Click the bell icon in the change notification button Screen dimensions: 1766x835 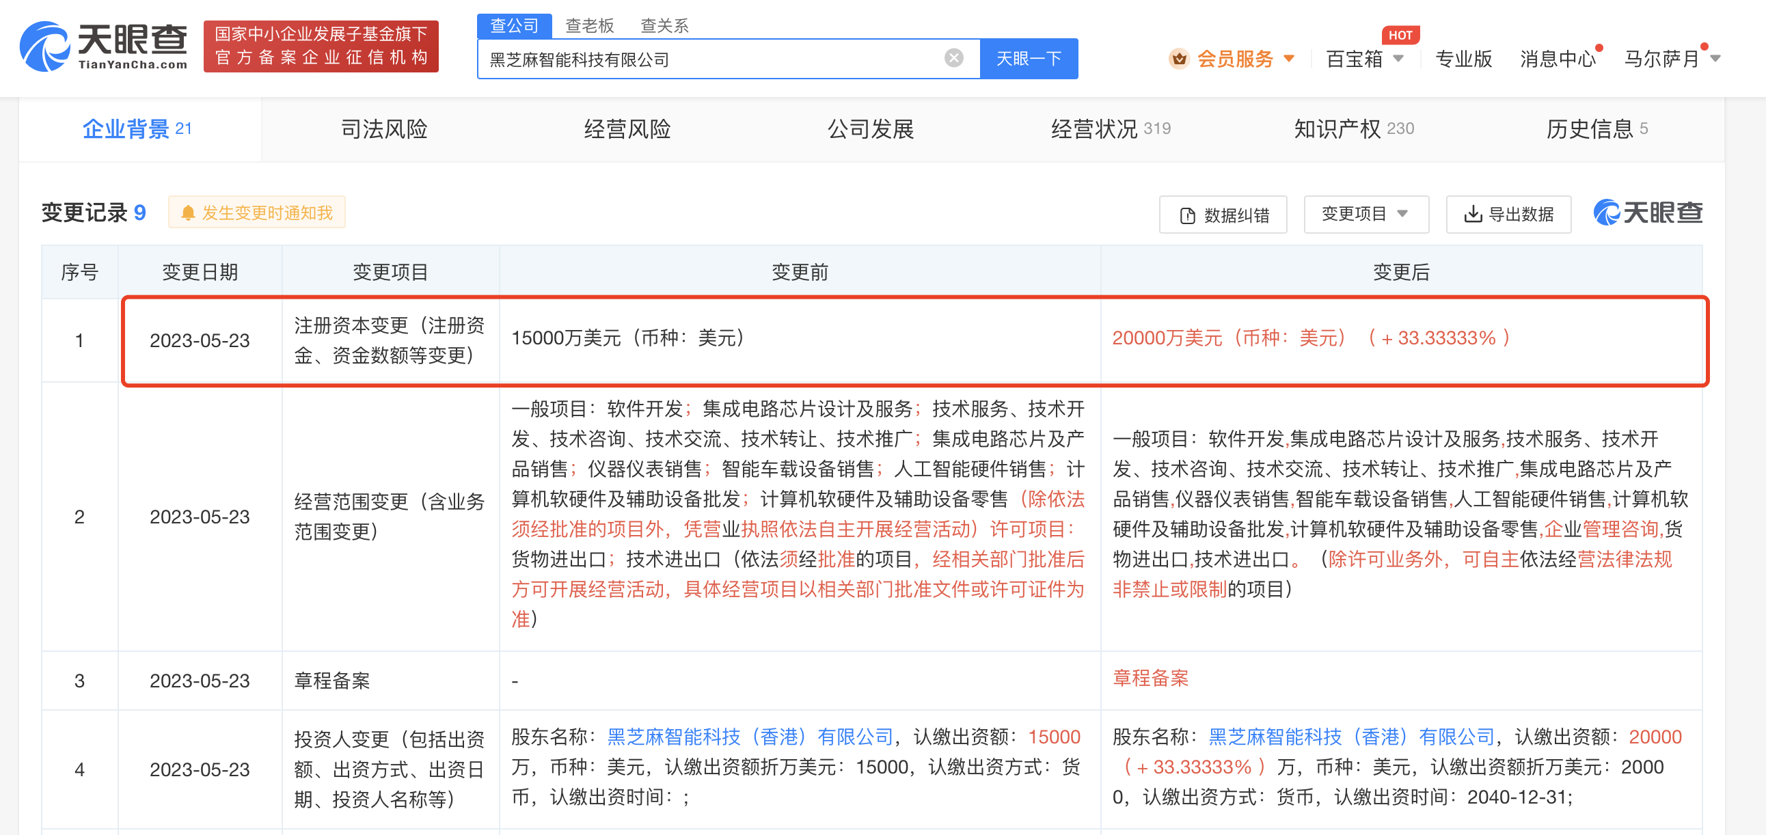tap(188, 213)
